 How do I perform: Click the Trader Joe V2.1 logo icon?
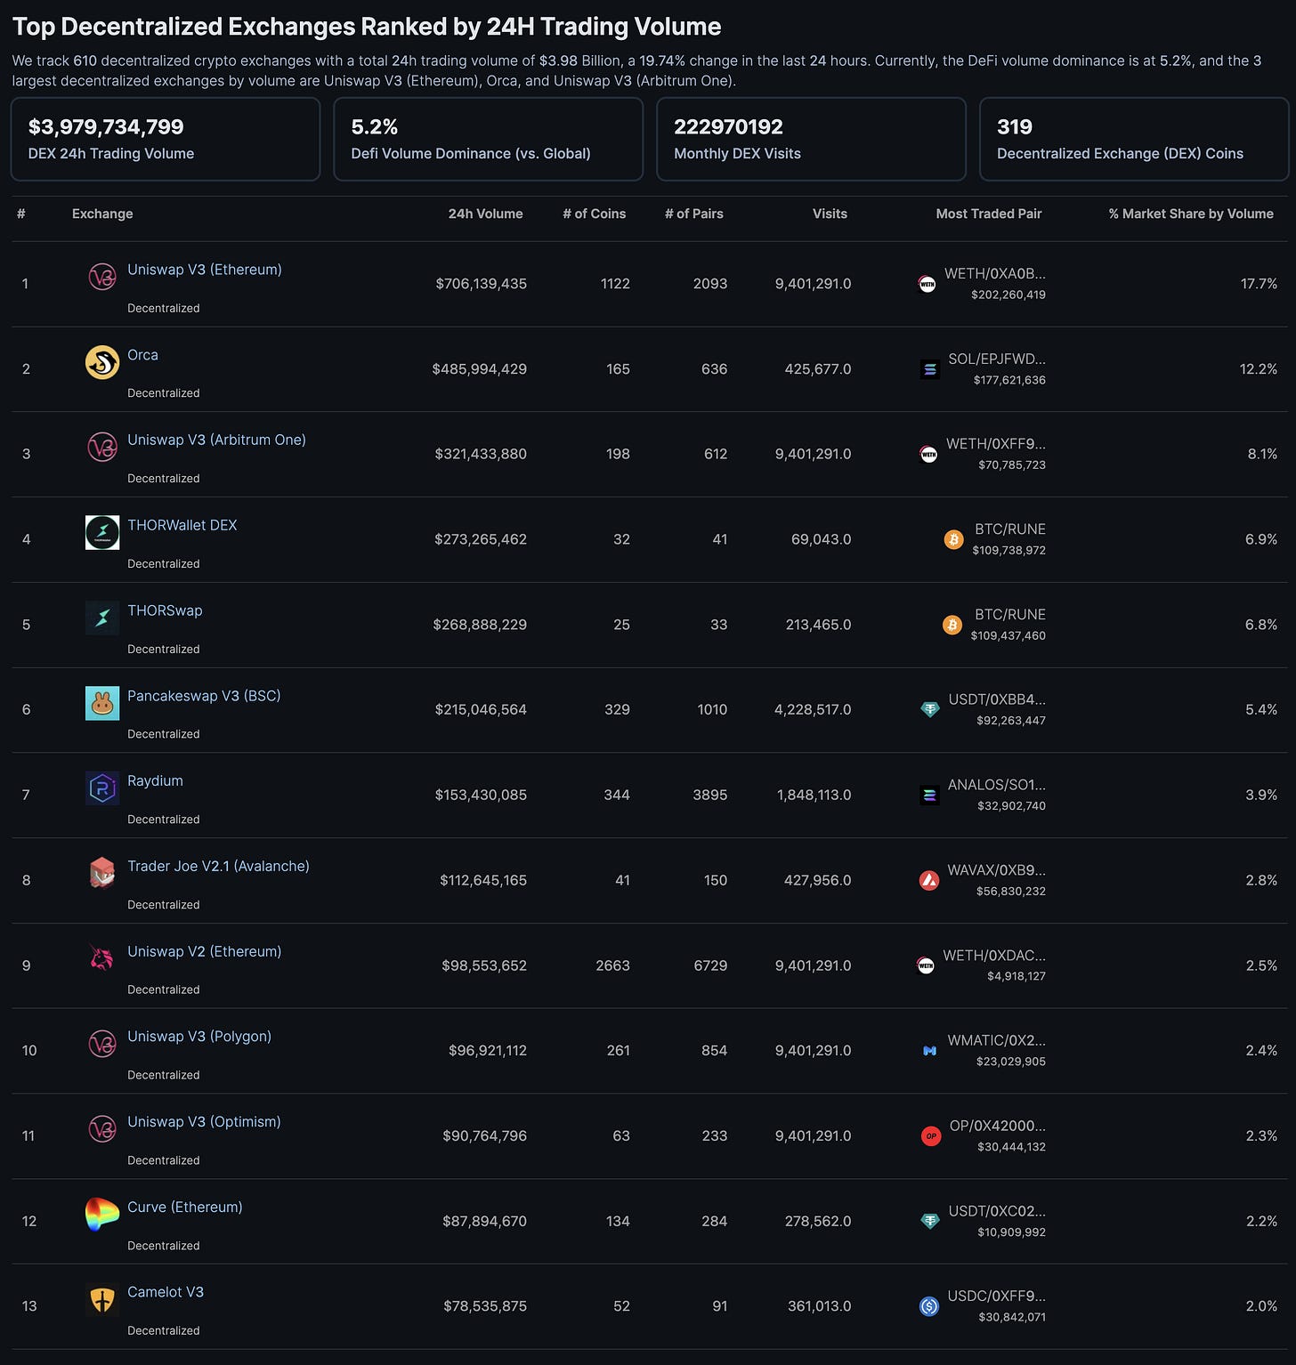click(102, 873)
